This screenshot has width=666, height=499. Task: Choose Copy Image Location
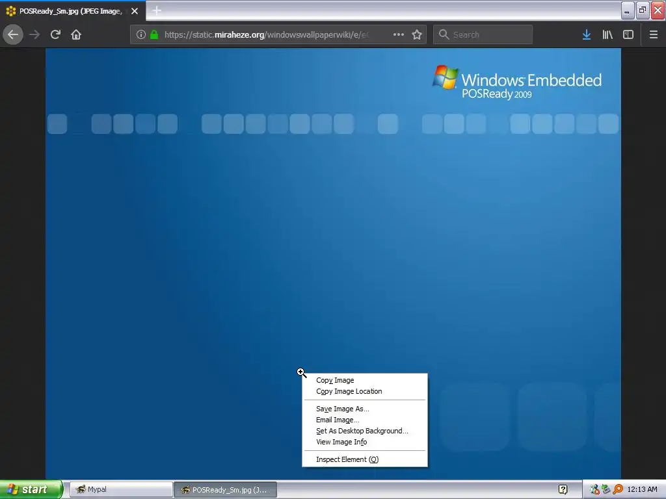365,391
